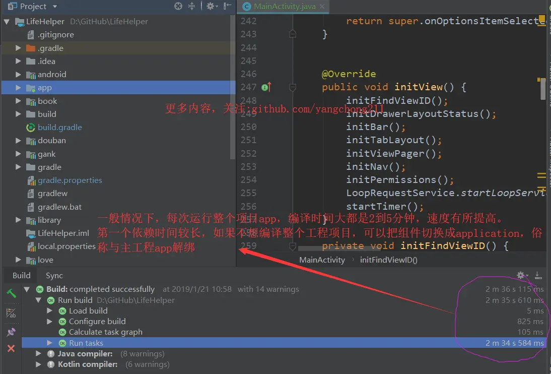Click the app module folder icon

pos(31,88)
